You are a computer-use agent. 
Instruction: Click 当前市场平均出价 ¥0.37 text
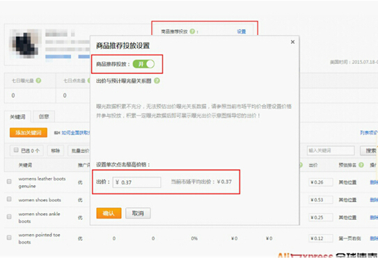pos(201,182)
